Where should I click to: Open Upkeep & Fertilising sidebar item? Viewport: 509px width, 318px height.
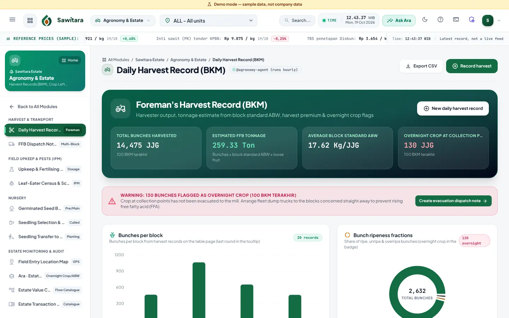(x=45, y=169)
